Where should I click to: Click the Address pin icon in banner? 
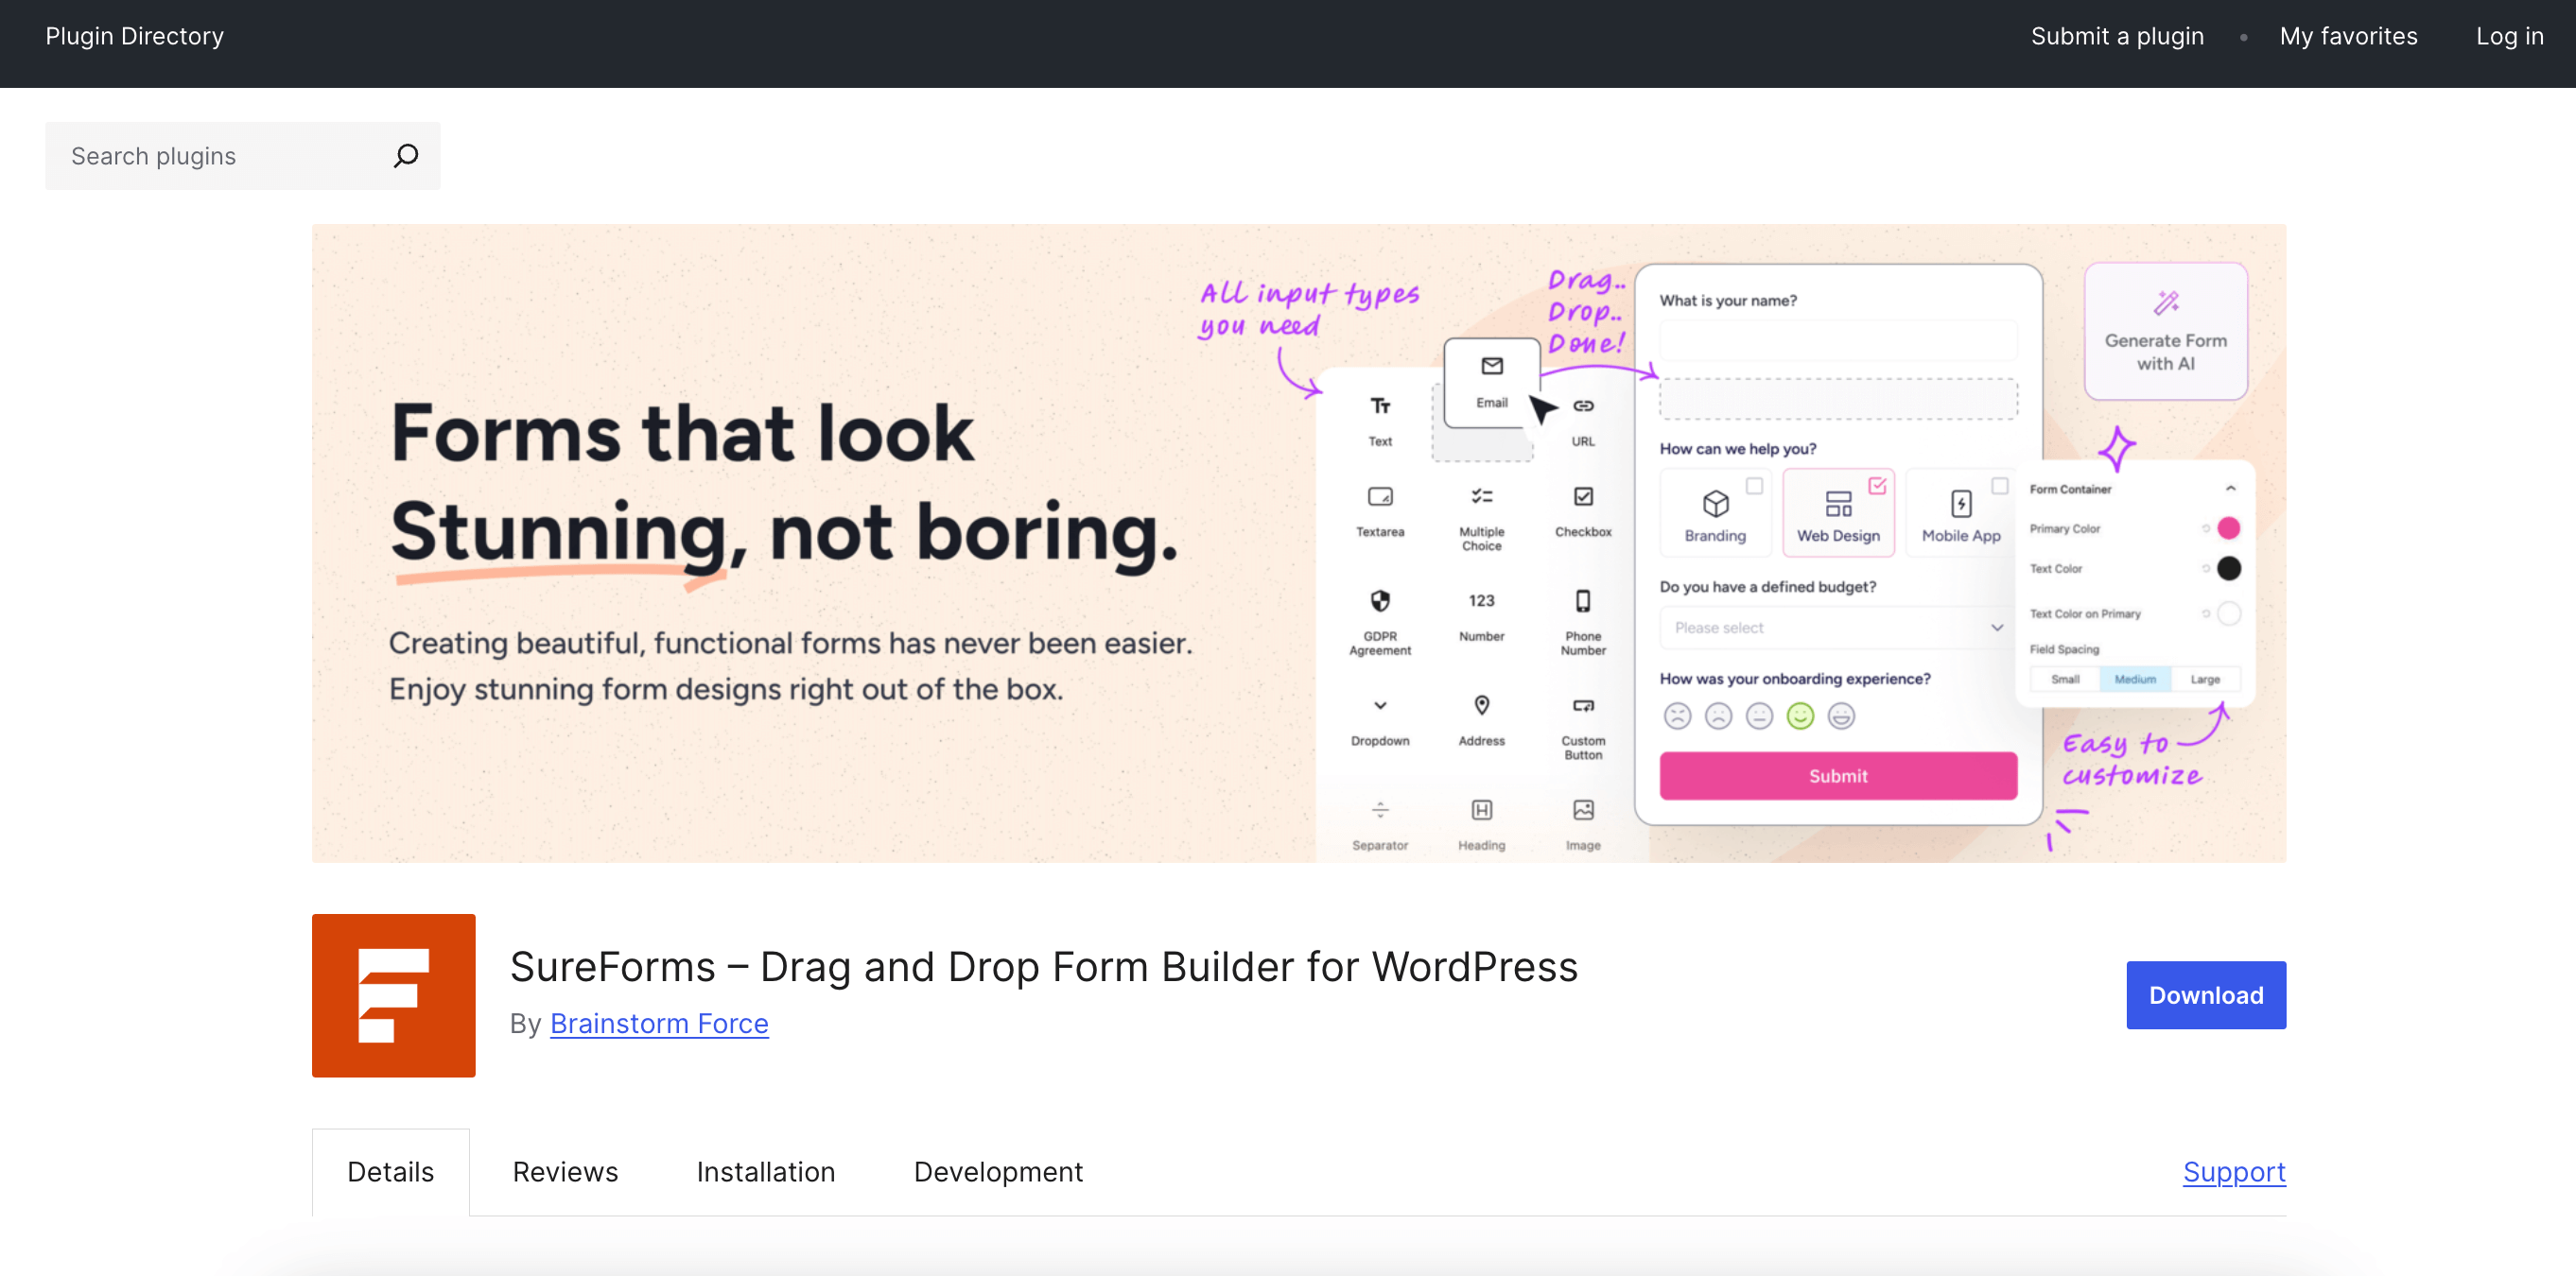pos(1481,705)
